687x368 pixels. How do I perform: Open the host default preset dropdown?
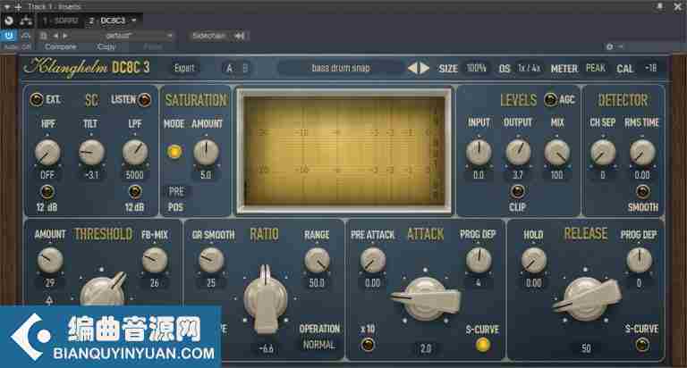click(122, 36)
